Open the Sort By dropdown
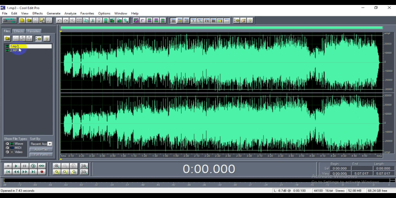The image size is (396, 198). pos(49,144)
